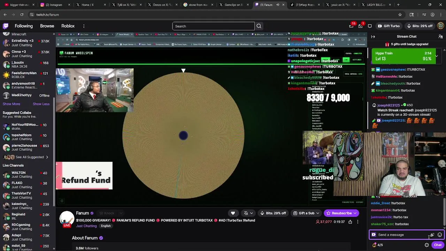Open the chat community users list
This screenshot has width=446, height=251.
pyautogui.click(x=440, y=37)
